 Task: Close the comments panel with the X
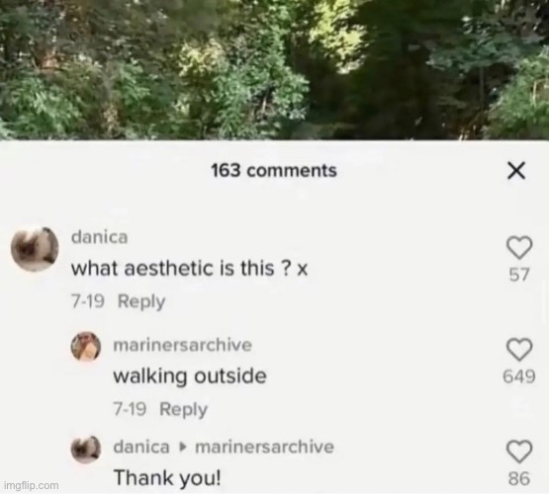[516, 171]
